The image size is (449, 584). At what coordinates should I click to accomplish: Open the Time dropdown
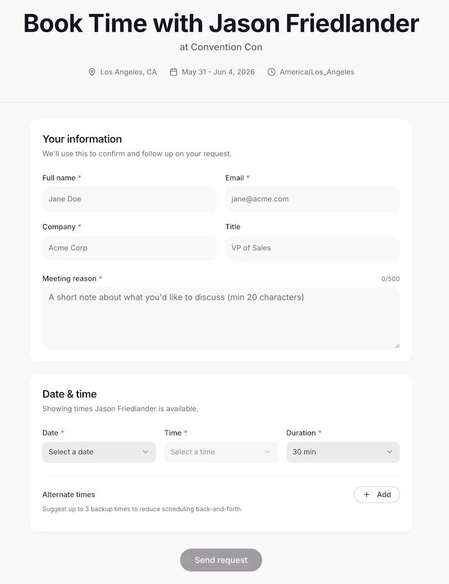point(221,452)
